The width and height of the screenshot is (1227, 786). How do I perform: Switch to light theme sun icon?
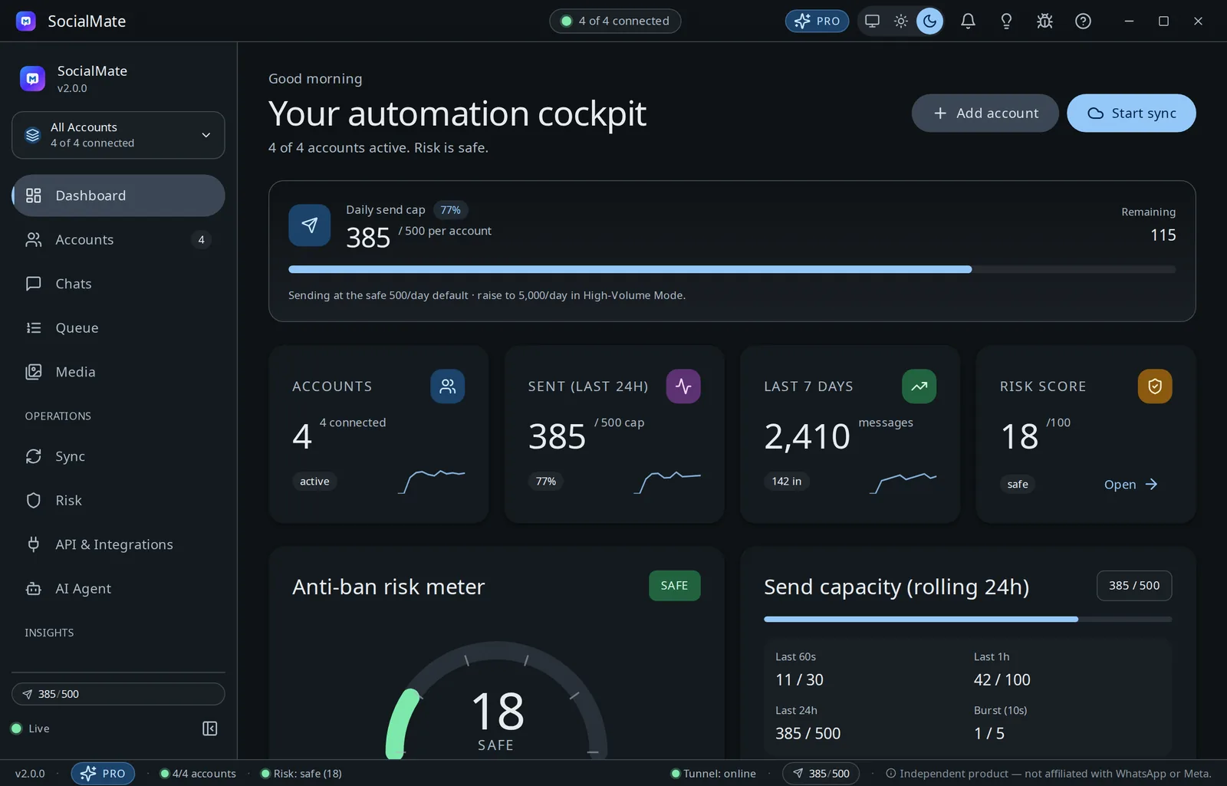tap(901, 21)
